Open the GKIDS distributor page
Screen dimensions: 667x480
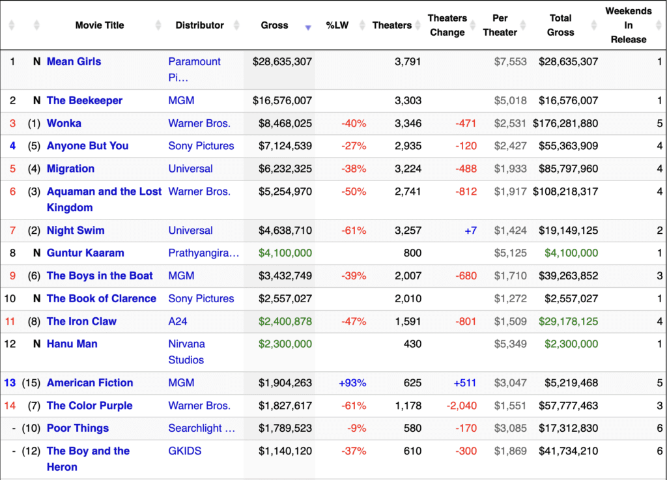coord(185,451)
